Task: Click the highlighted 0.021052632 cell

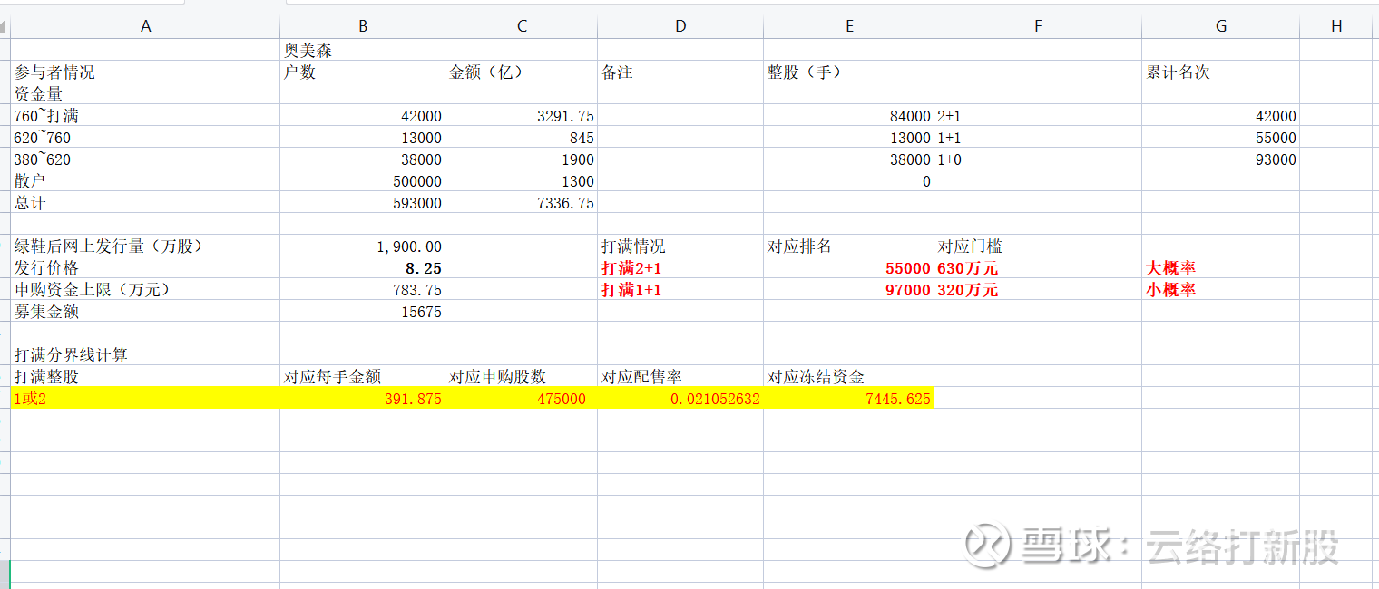Action: pos(680,398)
